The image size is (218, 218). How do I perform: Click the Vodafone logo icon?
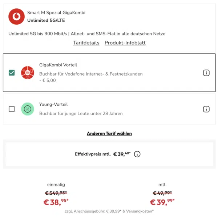[16, 16]
